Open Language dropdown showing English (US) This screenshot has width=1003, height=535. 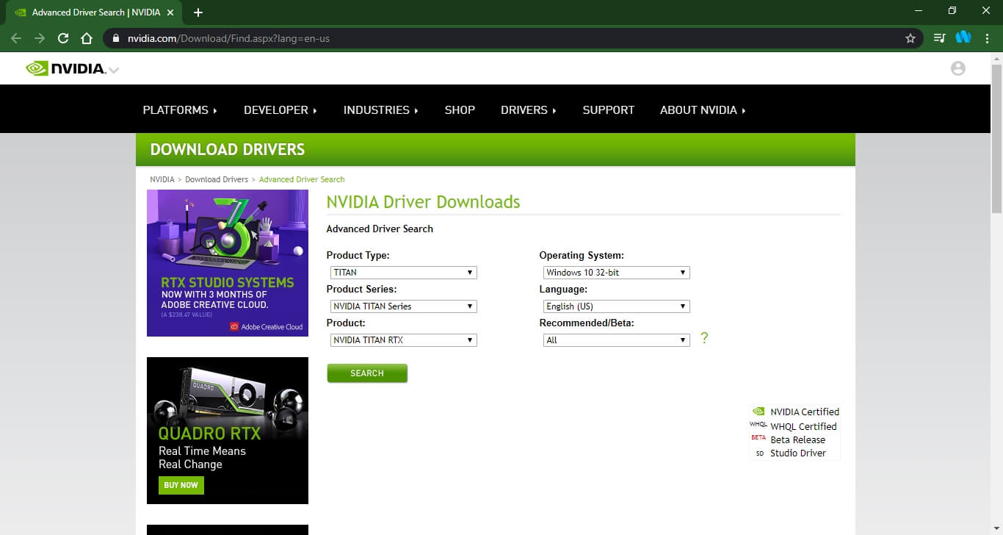pos(616,306)
